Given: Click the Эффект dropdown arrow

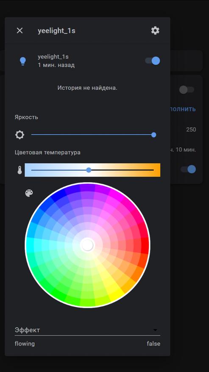Looking at the screenshot, I should [x=156, y=330].
